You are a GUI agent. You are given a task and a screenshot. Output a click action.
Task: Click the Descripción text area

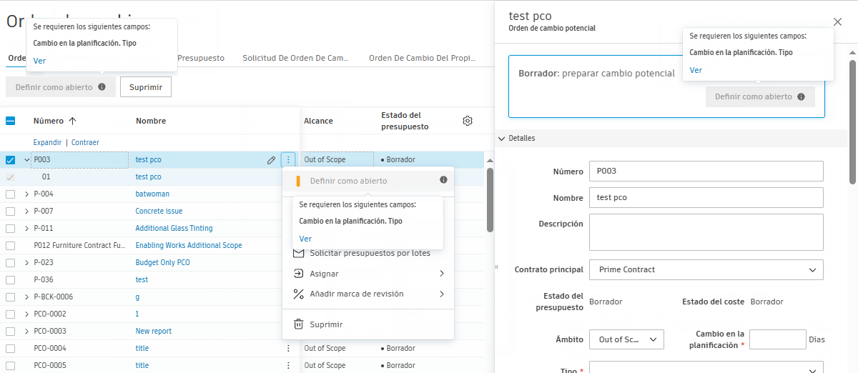(706, 232)
